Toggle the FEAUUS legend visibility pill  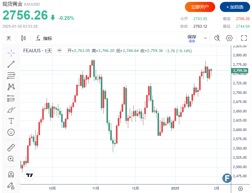click(x=59, y=50)
